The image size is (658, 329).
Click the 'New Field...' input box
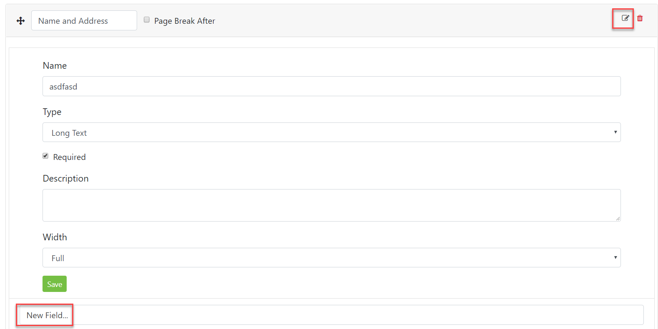[x=331, y=315]
